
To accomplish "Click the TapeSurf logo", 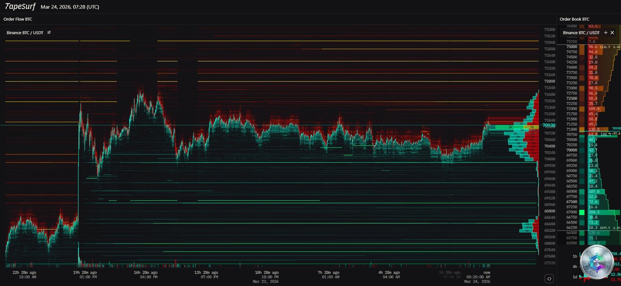I will coord(20,7).
